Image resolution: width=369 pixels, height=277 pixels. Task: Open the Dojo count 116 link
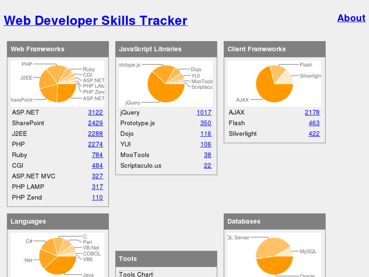[x=206, y=134]
